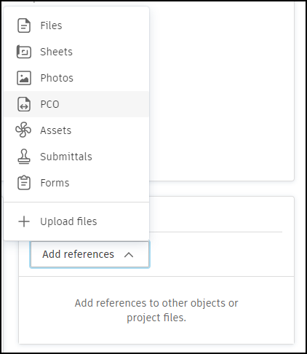Pick Submittals in the dropdown list

pyautogui.click(x=76, y=157)
